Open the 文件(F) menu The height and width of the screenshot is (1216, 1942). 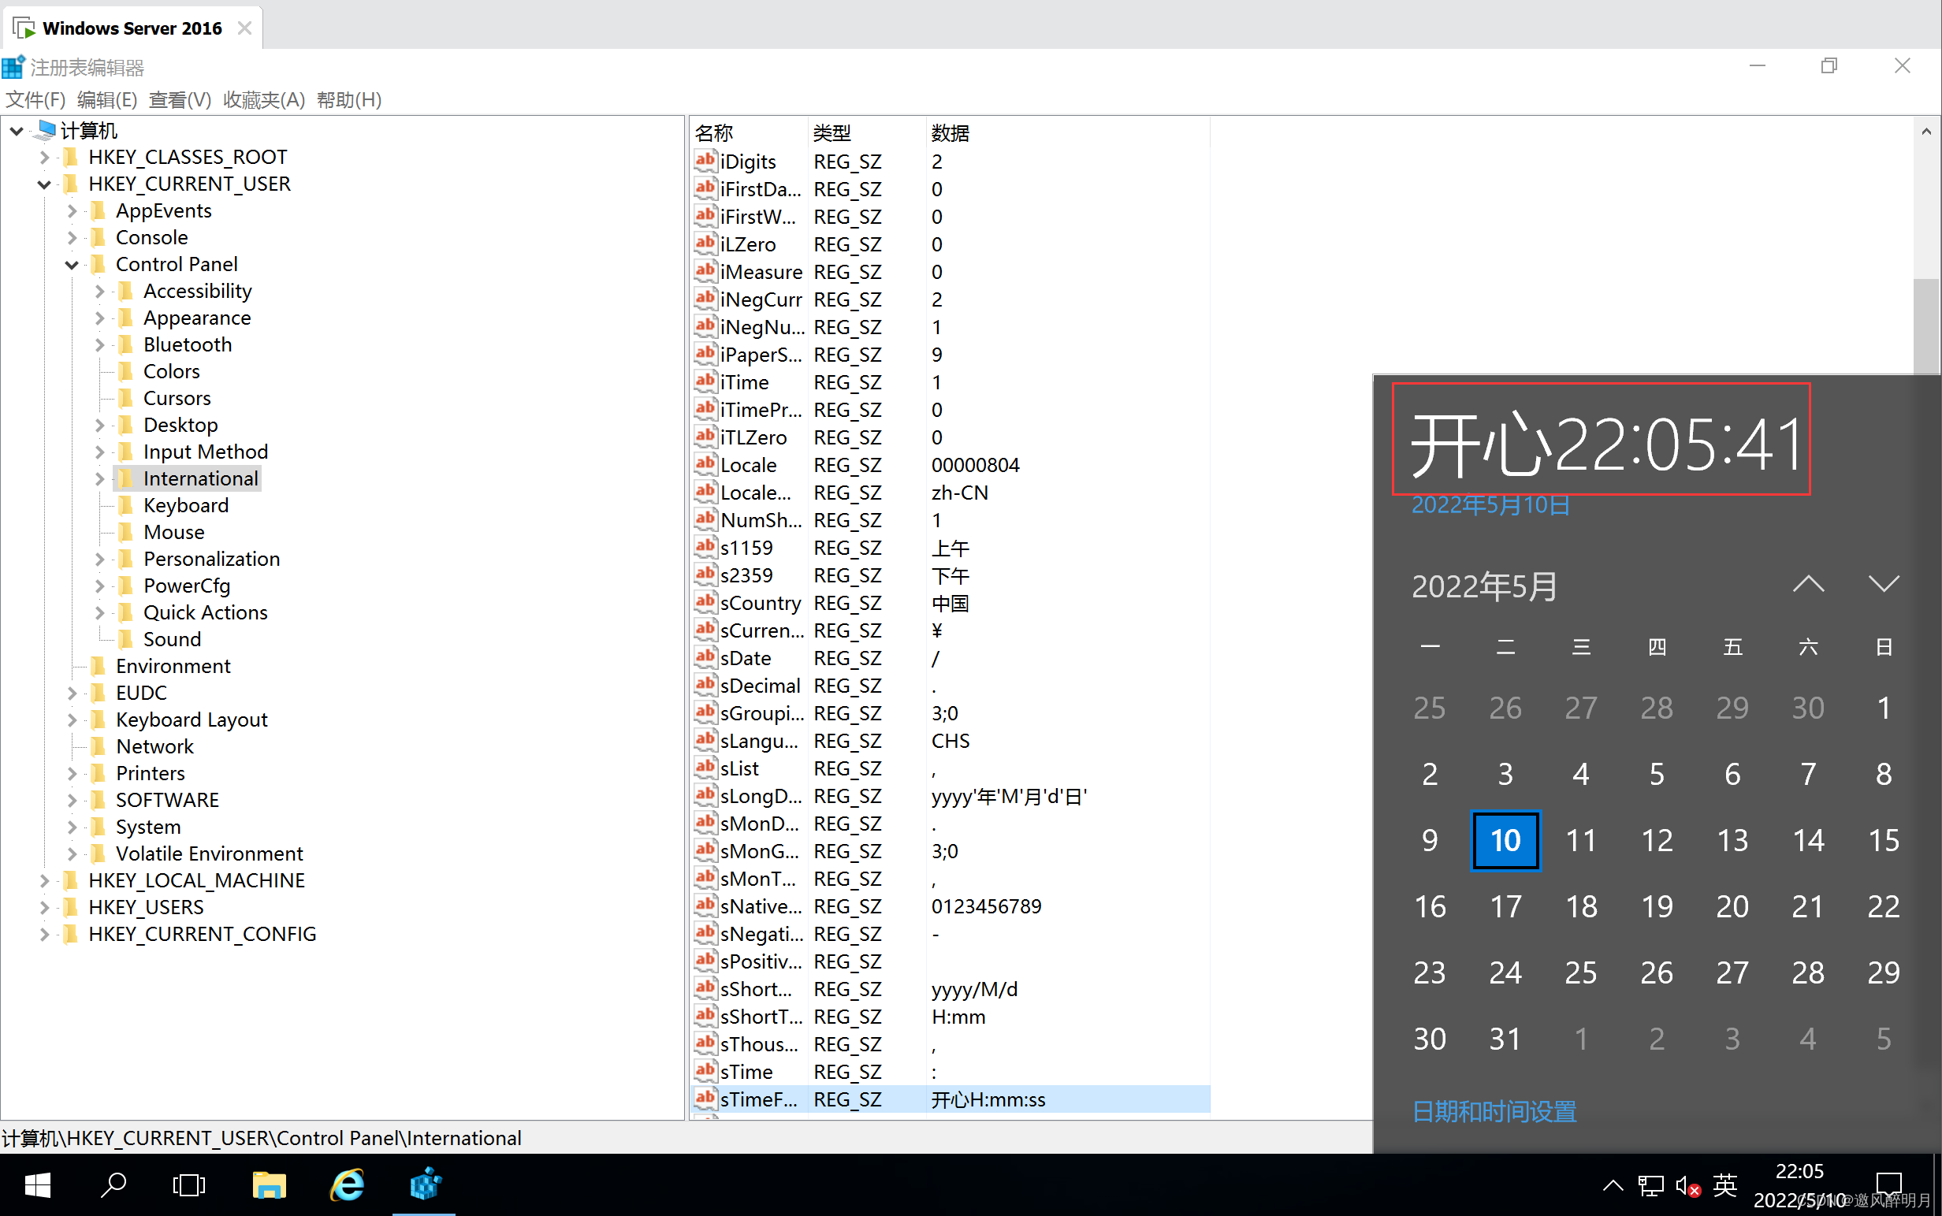35,100
